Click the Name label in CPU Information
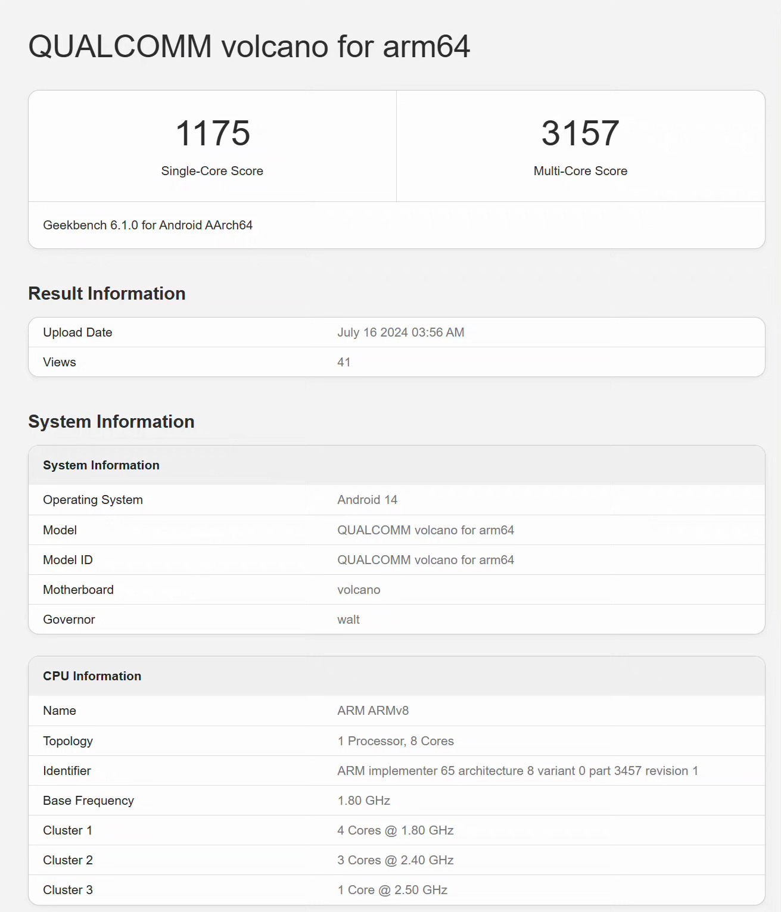The image size is (781, 912). [x=60, y=711]
